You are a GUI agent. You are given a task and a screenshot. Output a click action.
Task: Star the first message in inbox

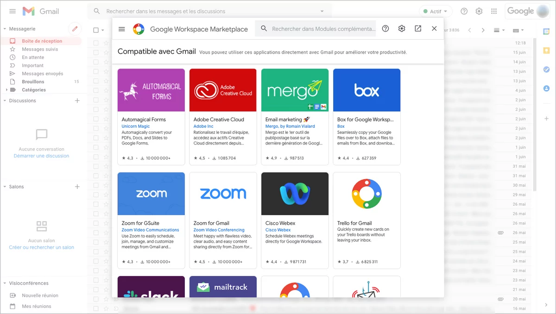[106, 43]
